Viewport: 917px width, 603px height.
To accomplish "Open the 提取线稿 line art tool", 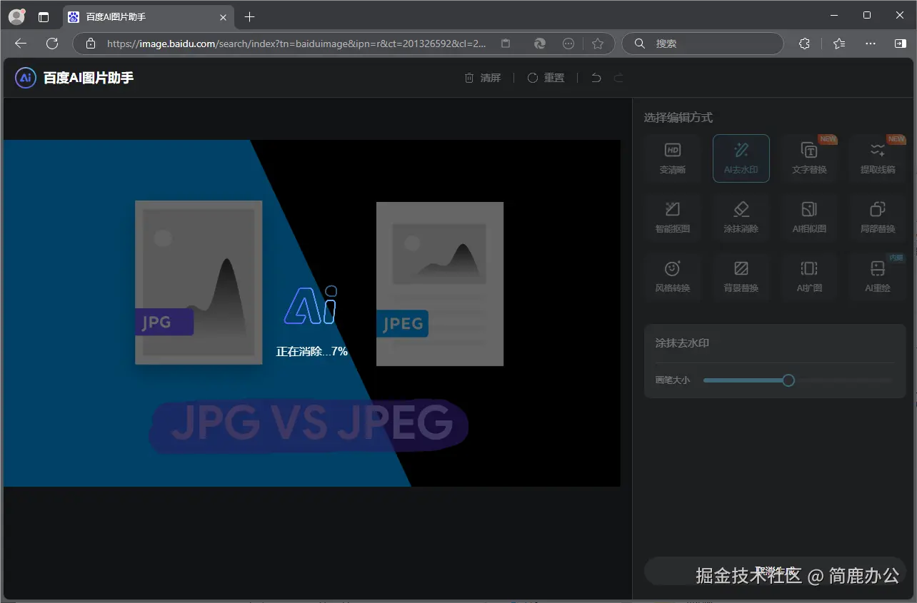I will (x=878, y=158).
